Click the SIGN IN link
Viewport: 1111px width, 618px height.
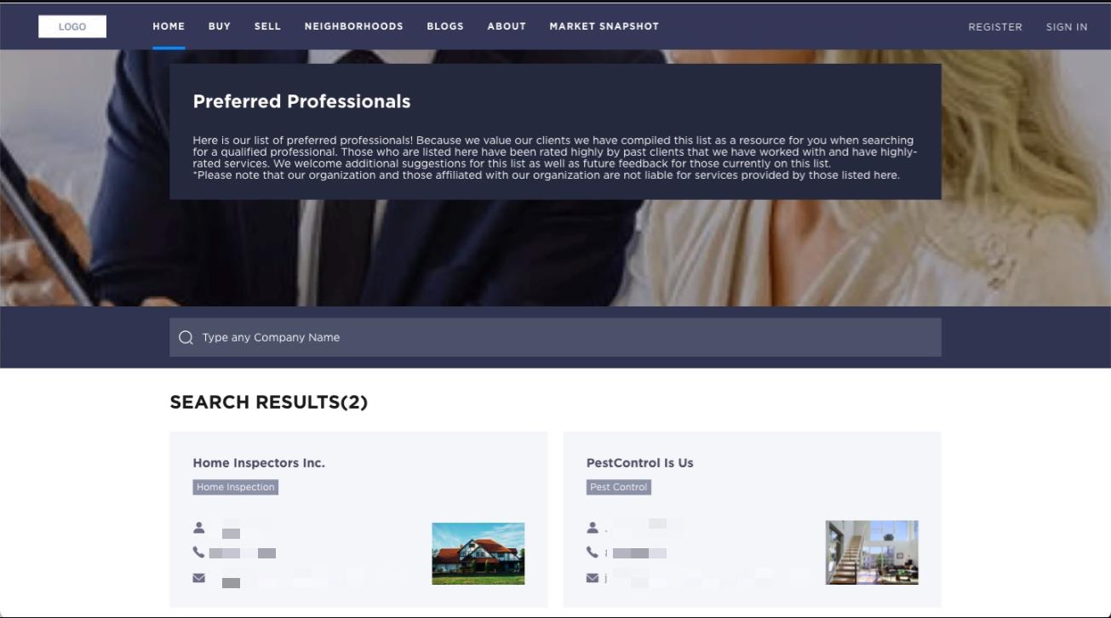(1066, 26)
